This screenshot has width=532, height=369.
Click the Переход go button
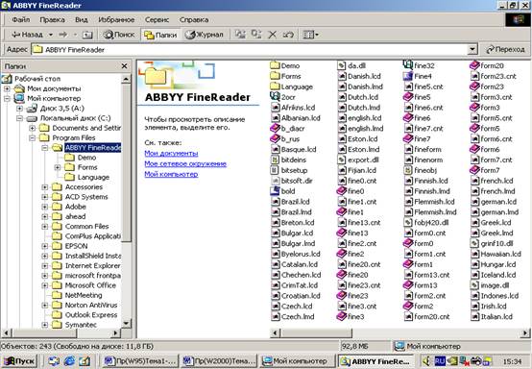[x=505, y=50]
